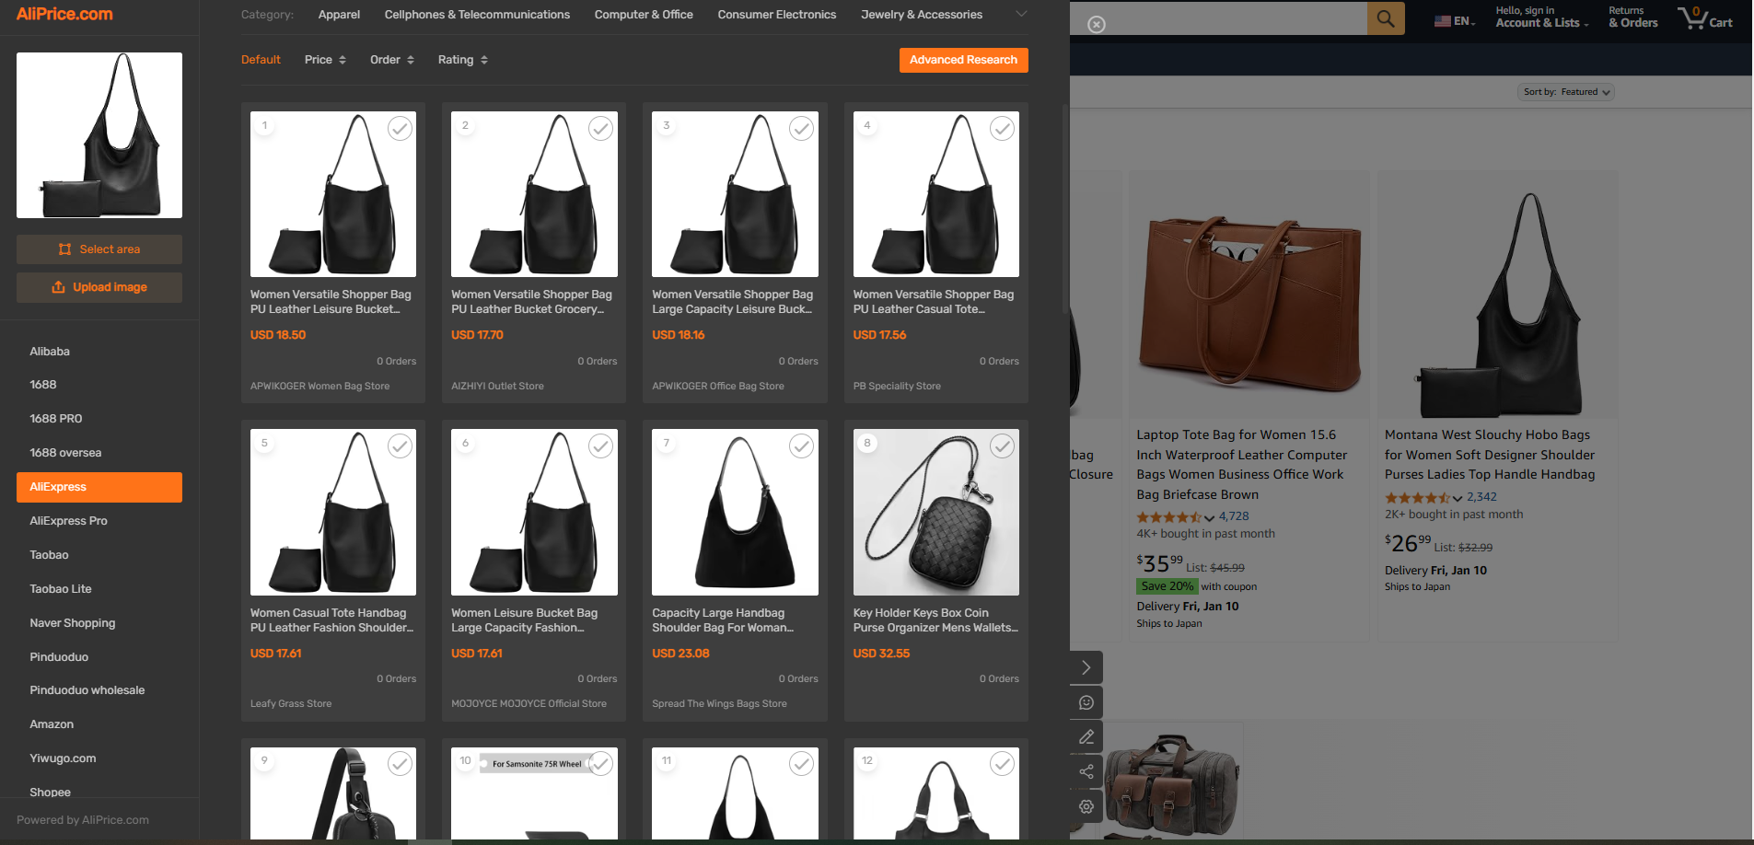Click the Advanced Research button
The height and width of the screenshot is (845, 1754).
[x=963, y=60]
